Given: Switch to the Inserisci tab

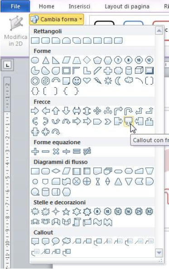Looking at the screenshot, I should (x=79, y=6).
